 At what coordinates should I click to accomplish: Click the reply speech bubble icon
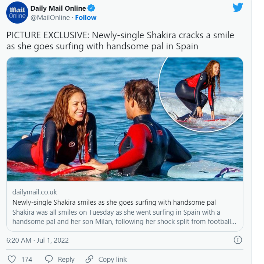pos(49,259)
